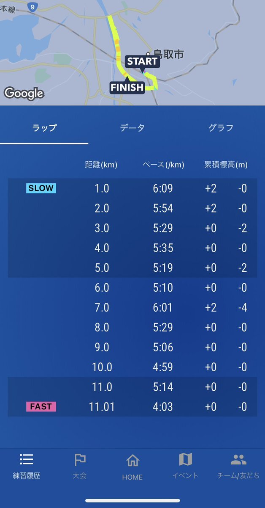Select the 7.0 km lap row with pace 6:01
The width and height of the screenshot is (265, 508).
point(132,307)
